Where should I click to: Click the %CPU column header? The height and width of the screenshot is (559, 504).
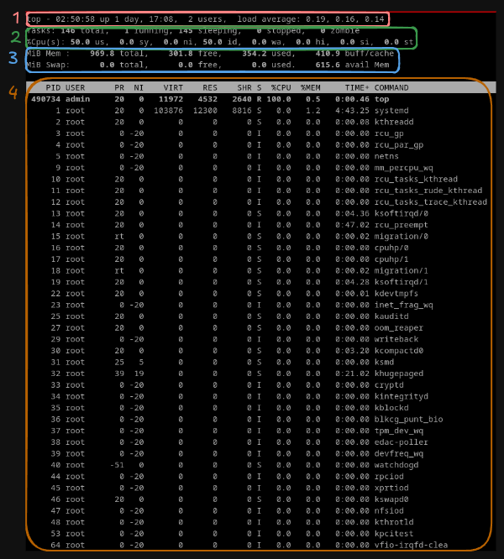click(x=281, y=87)
